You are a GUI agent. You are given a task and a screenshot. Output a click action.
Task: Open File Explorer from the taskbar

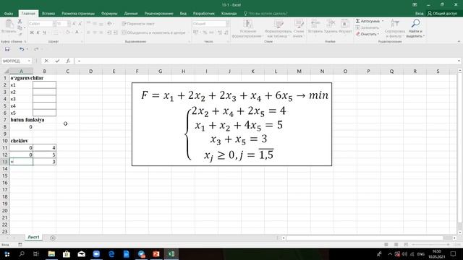pos(51,253)
